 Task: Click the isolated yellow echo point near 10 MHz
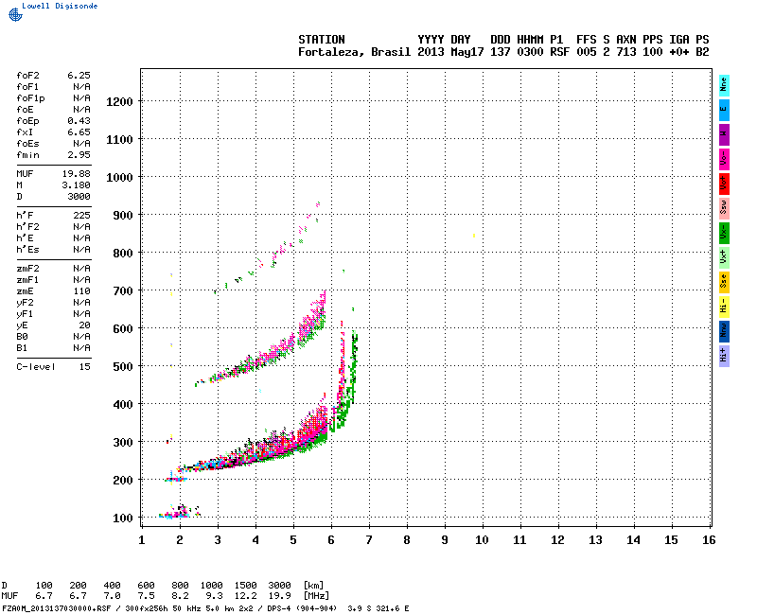tap(474, 236)
